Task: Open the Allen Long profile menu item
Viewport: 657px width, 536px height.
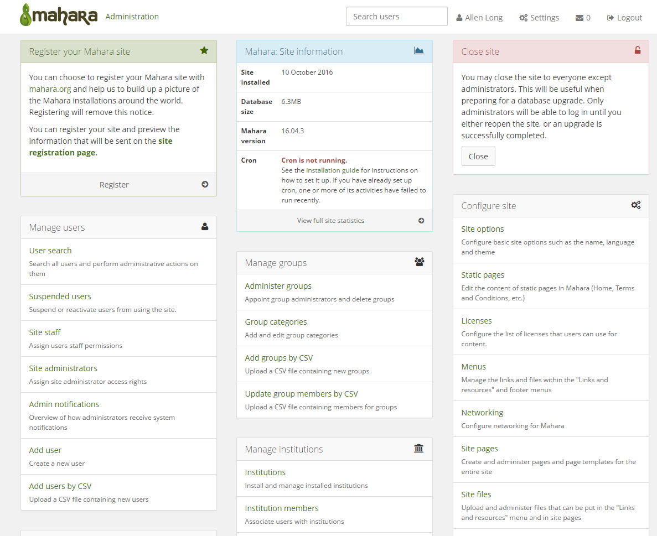Action: tap(479, 18)
